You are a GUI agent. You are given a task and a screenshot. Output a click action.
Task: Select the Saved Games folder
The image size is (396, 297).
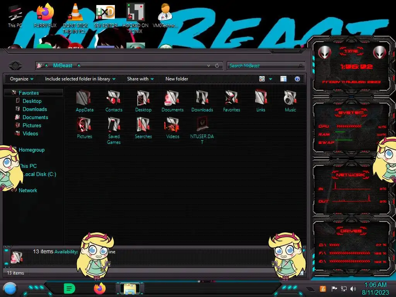point(114,130)
